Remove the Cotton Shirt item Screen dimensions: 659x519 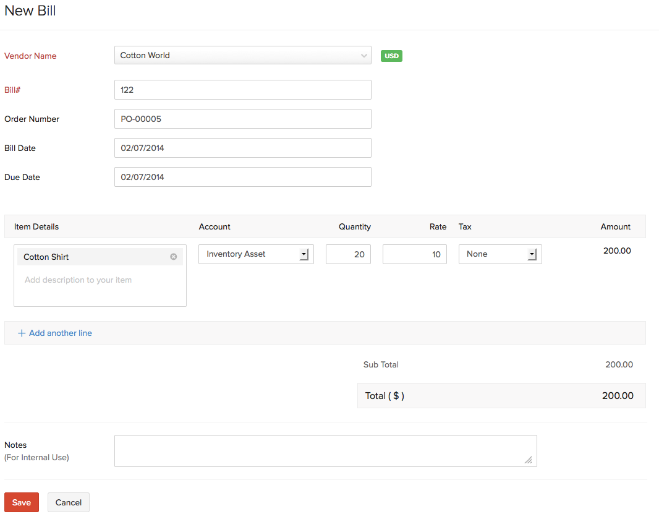(x=174, y=257)
